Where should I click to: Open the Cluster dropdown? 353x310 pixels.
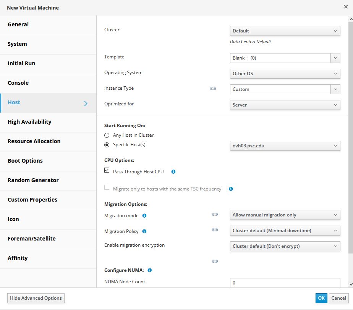click(x=285, y=31)
